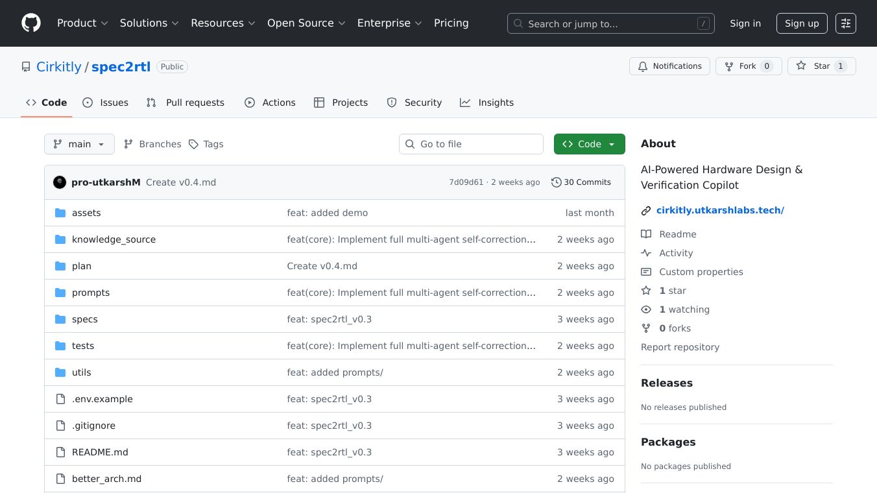Expand the main branch dropdown
Viewport: 877px width, 493px height.
point(79,144)
